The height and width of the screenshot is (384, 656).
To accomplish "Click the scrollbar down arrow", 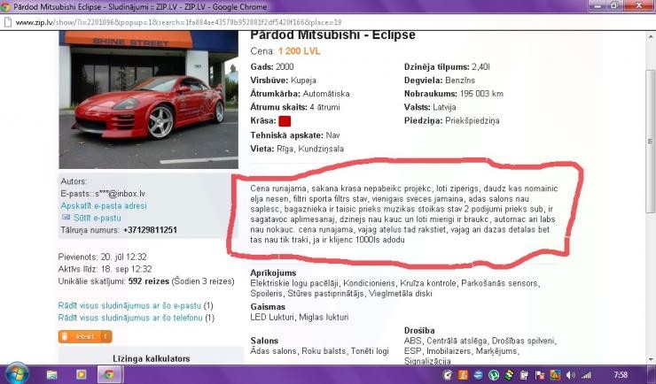I will 650,356.
